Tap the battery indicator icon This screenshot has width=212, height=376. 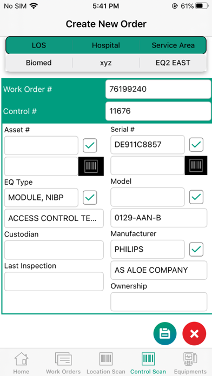point(202,6)
